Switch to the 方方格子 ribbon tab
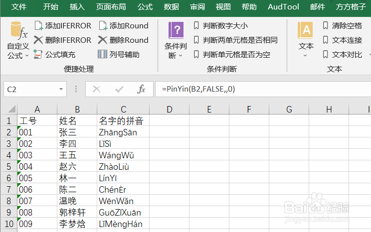This screenshot has height=232, width=371. [351, 6]
